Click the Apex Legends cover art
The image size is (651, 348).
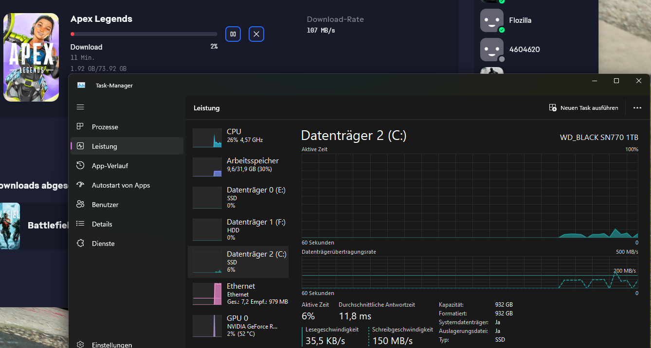(x=31, y=57)
